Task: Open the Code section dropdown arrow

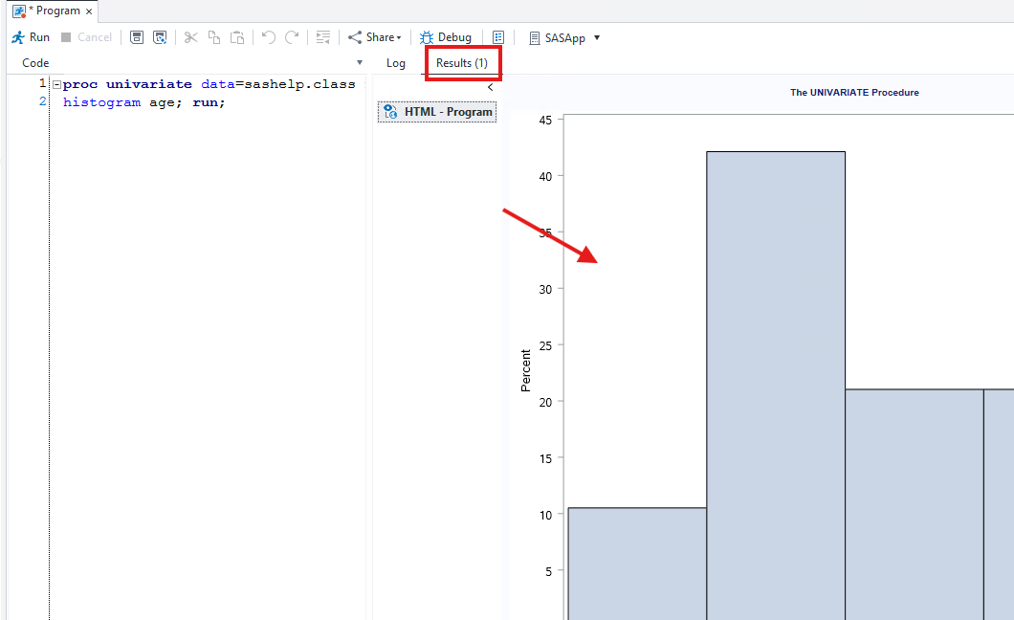Action: (360, 62)
